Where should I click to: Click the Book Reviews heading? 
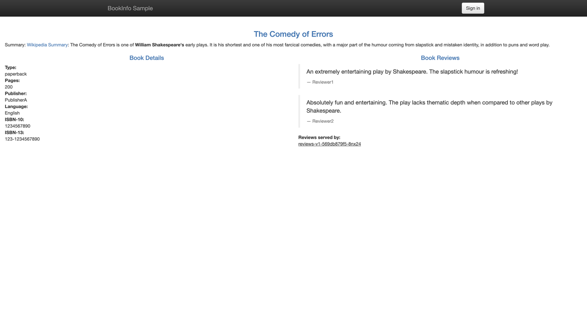click(440, 58)
